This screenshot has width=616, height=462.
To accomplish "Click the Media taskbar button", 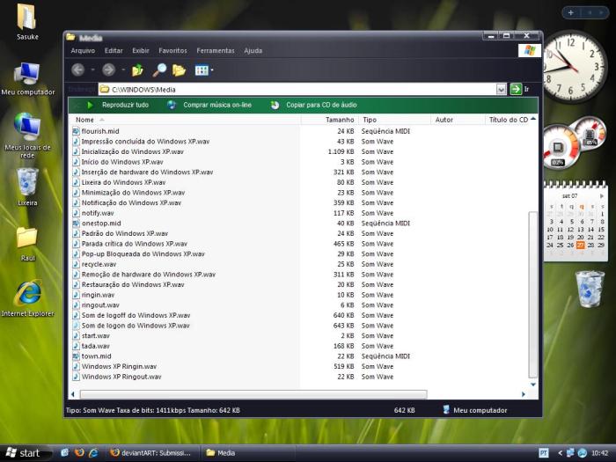I will (x=248, y=453).
